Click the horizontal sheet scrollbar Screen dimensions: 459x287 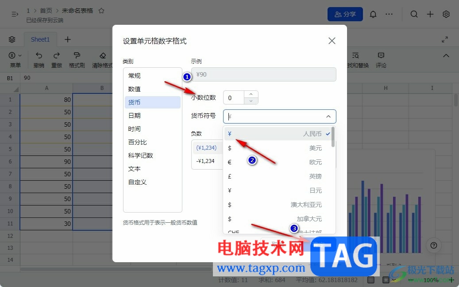click(x=116, y=269)
